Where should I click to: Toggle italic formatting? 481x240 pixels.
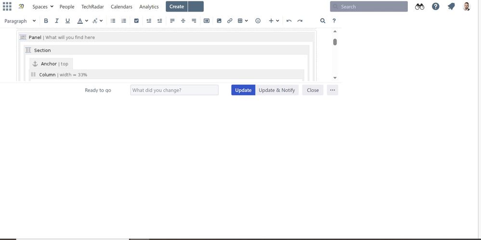click(x=57, y=21)
